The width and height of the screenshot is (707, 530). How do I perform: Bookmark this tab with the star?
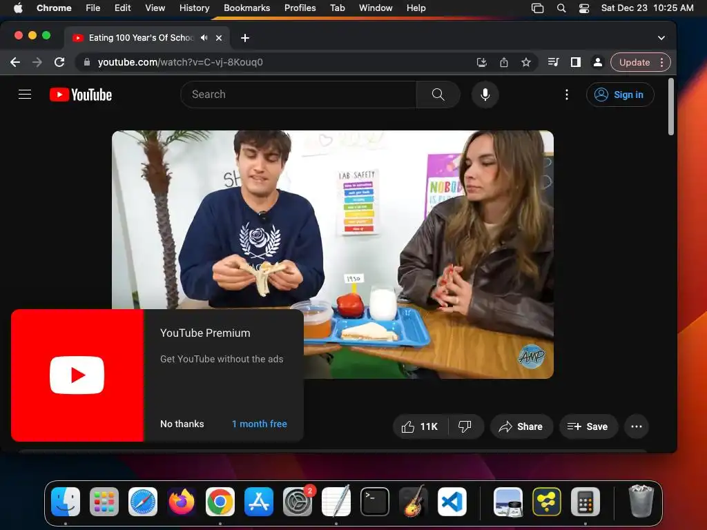coord(525,62)
